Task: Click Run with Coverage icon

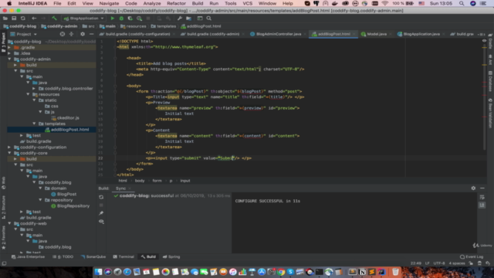Action: pyautogui.click(x=130, y=19)
